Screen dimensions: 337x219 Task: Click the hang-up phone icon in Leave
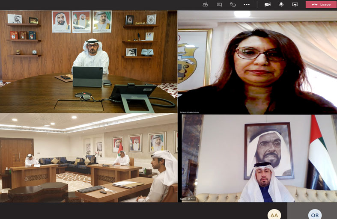[x=315, y=4]
